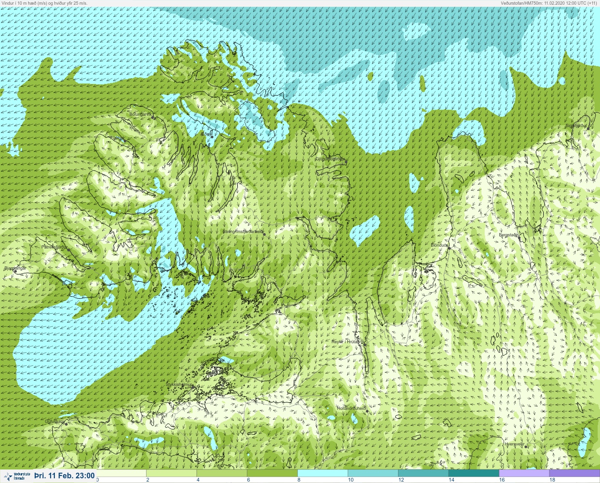This screenshot has height=483, width=600.
Task: Select the Stykkishólmur station label
Action: (x=180, y=385)
